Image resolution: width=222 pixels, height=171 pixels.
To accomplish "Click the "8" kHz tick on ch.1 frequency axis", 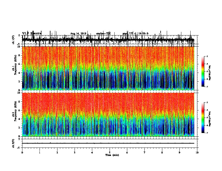I will 19,55.
